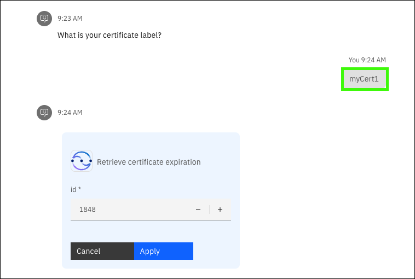Click the bot avatar beside 9:23 AM
415x279 pixels.
[x=44, y=19]
